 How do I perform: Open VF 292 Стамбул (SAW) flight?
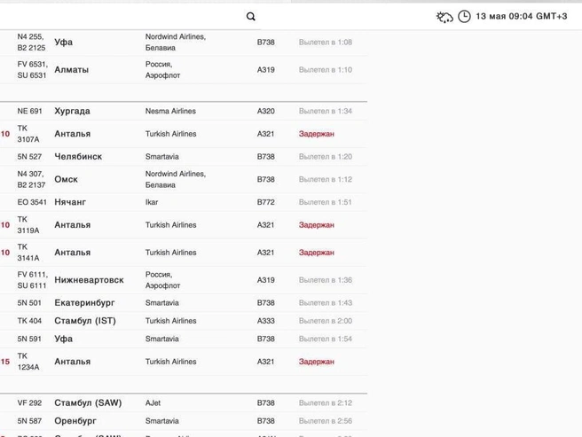(x=184, y=402)
